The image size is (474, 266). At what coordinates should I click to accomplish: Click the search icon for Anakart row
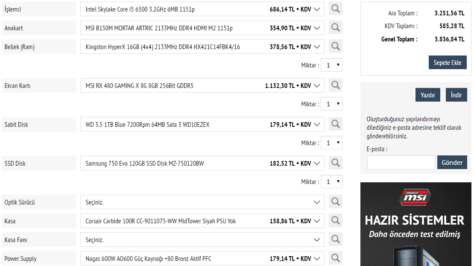tap(335, 28)
